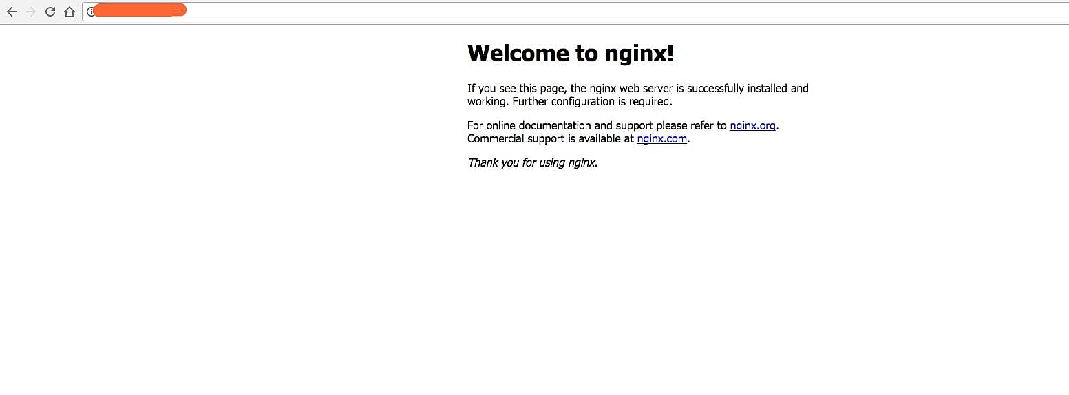Click "Further configuration is required" sentence
The height and width of the screenshot is (395, 1069).
click(x=592, y=102)
